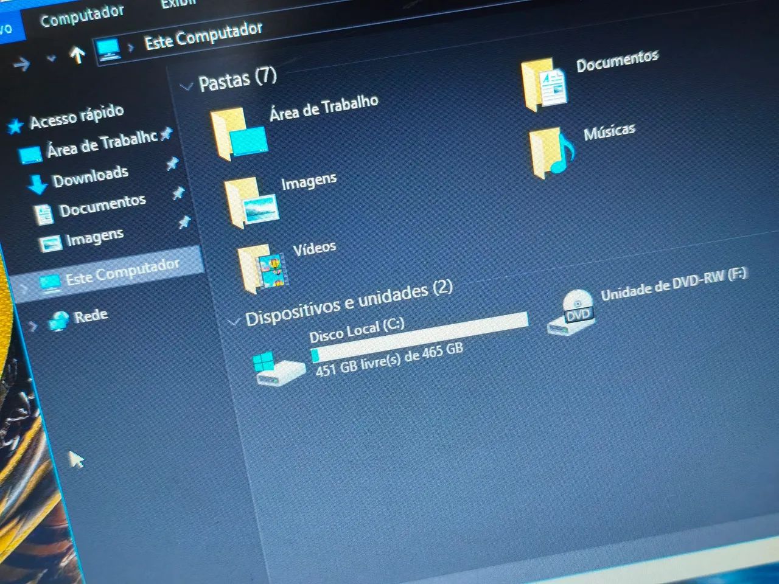Select the Disco Local (C:) drive icon
Viewport: 779px width, 584px height.
(279, 369)
